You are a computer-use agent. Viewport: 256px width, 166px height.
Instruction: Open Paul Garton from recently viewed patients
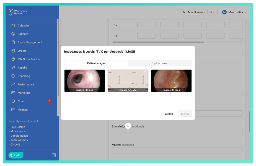[x=18, y=127]
